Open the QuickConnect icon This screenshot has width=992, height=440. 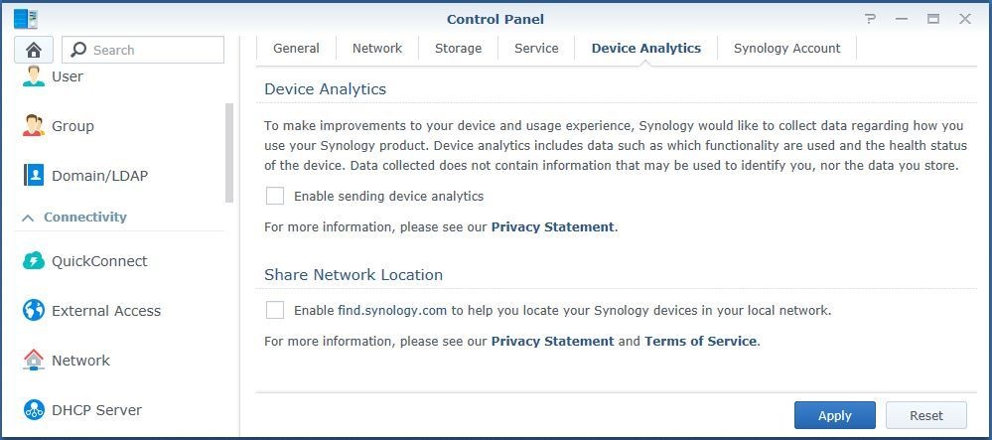34,261
